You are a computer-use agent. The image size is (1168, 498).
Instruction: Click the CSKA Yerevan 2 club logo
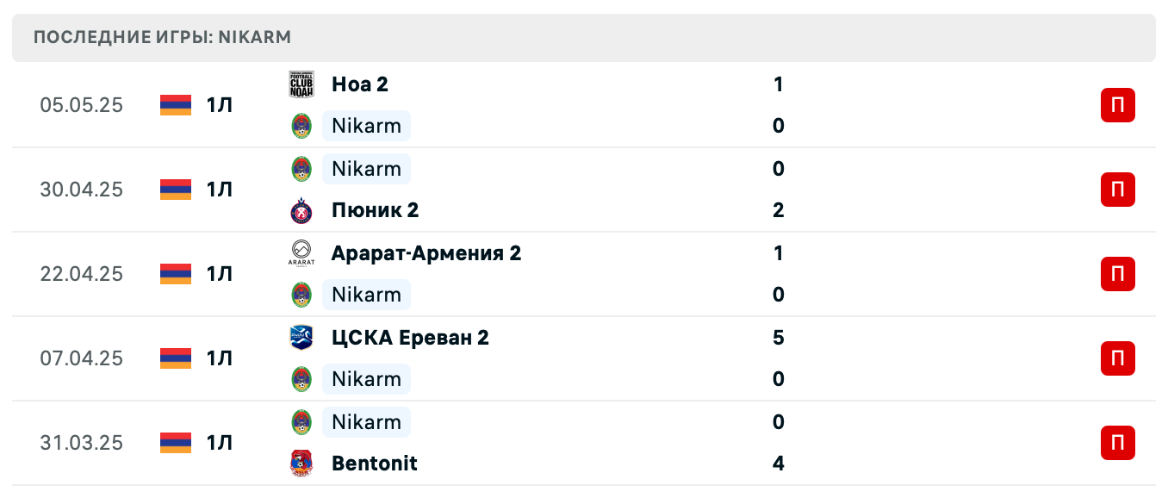coord(301,338)
